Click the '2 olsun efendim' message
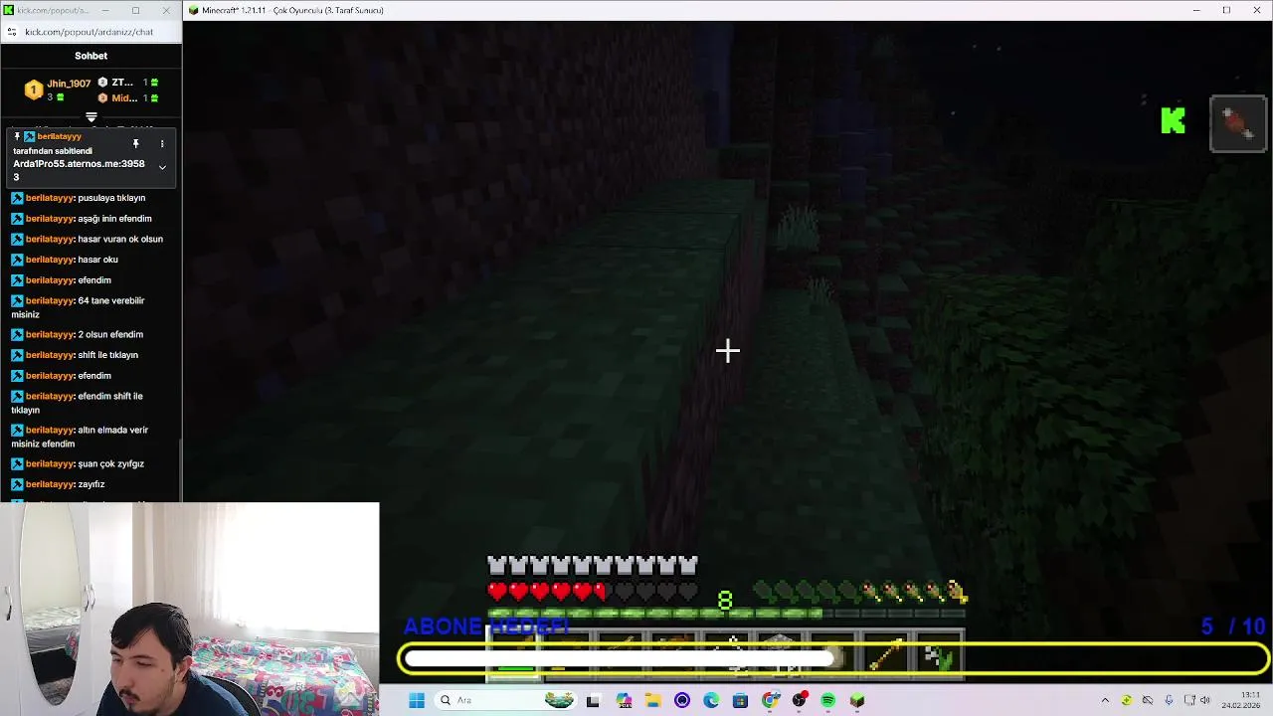 tap(110, 334)
